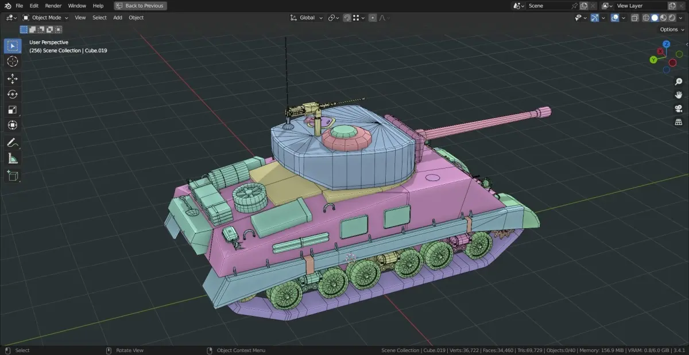Toggle camera view with camera icon
The height and width of the screenshot is (355, 689).
point(678,108)
